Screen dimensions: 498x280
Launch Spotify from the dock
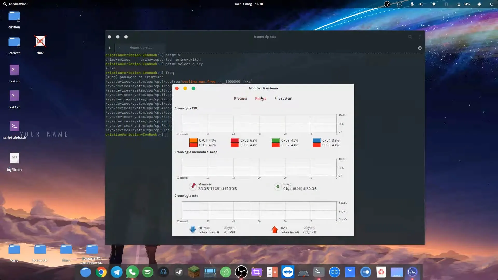tap(148, 272)
